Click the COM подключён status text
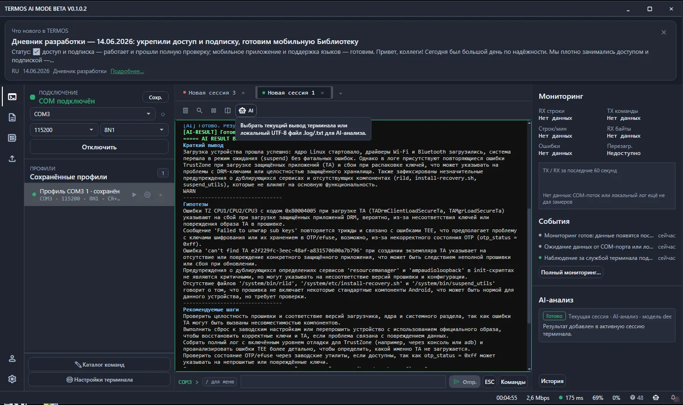This screenshot has width=683, height=405. point(67,101)
